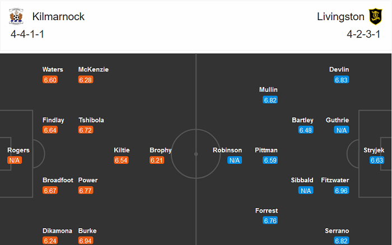
Task: Click Burke's 6.94 rating badge
Action: tap(86, 241)
